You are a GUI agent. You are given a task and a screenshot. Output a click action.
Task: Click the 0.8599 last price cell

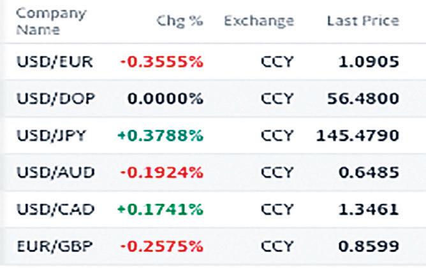369,246
